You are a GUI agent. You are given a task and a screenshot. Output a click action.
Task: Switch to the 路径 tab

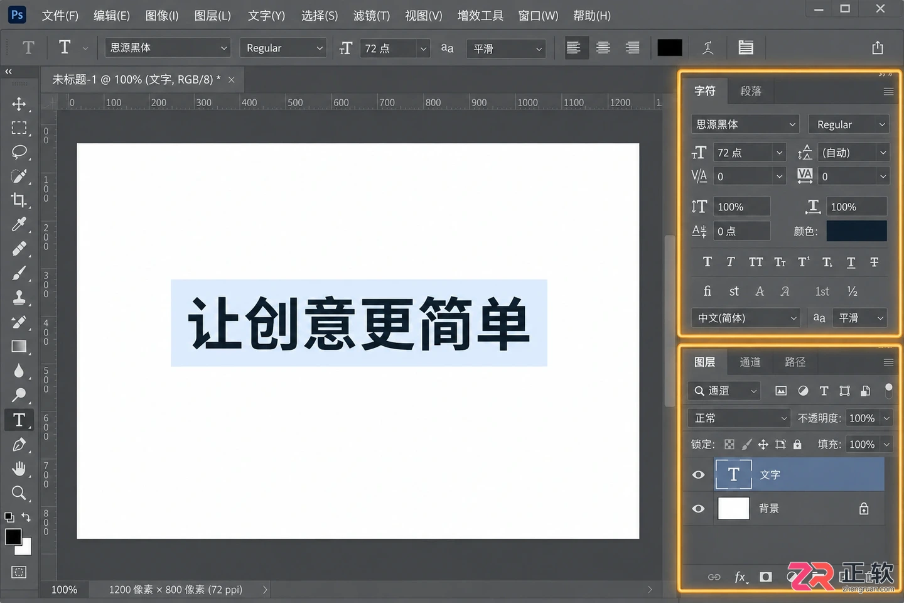795,362
